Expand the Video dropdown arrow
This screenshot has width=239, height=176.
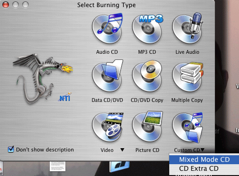pyautogui.click(x=122, y=150)
